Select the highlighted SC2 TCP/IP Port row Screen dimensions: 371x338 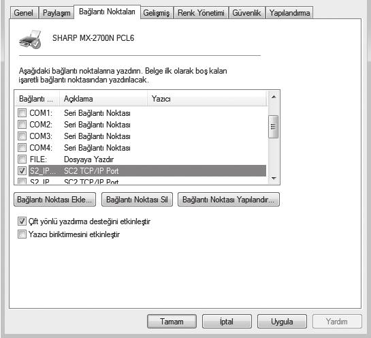(147, 171)
